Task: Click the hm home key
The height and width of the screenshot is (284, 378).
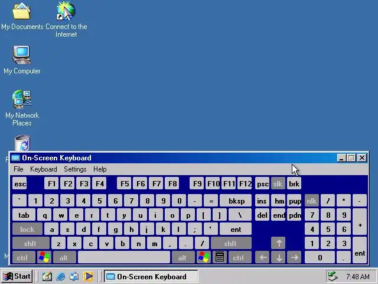Action: (278, 201)
